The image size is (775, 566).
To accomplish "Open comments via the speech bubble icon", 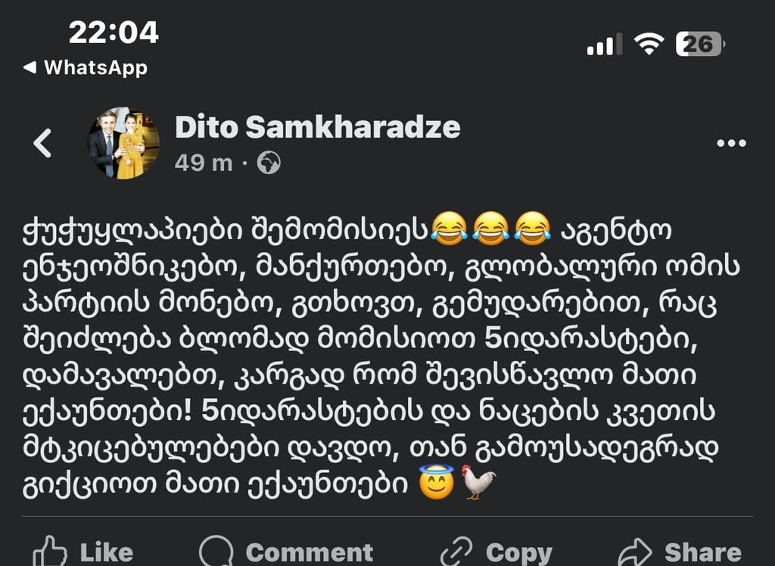I will tap(219, 550).
